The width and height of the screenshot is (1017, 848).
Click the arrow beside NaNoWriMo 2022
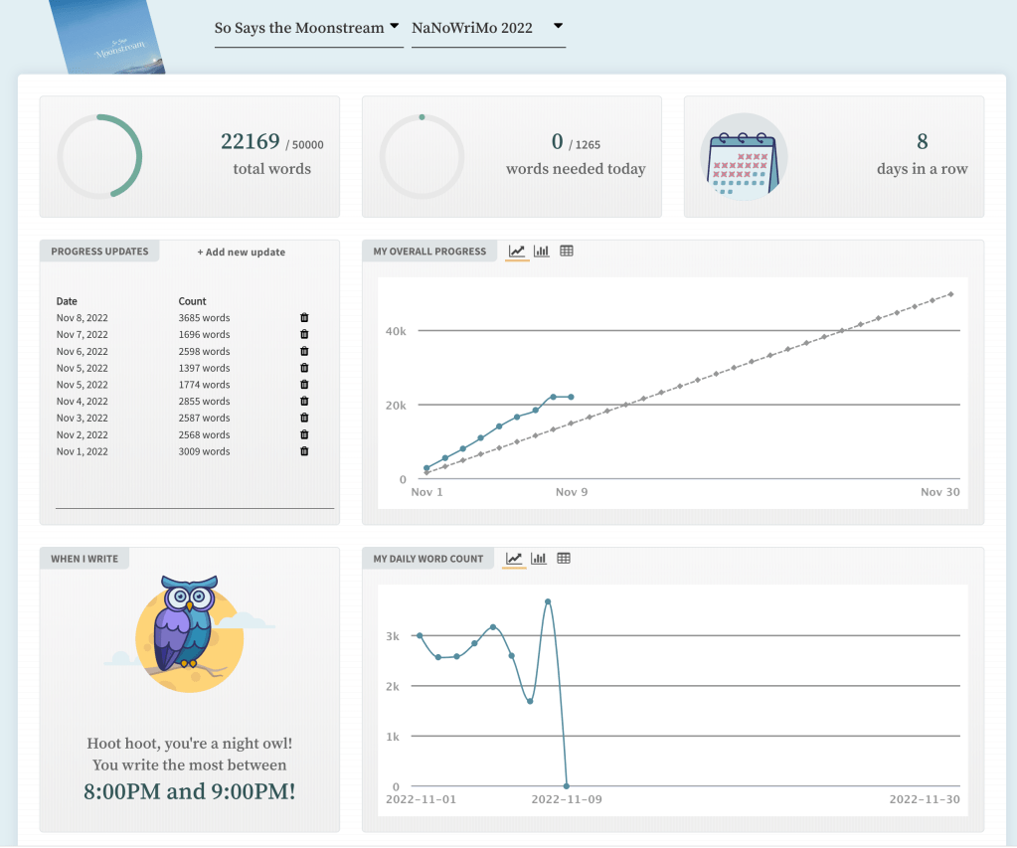[558, 26]
